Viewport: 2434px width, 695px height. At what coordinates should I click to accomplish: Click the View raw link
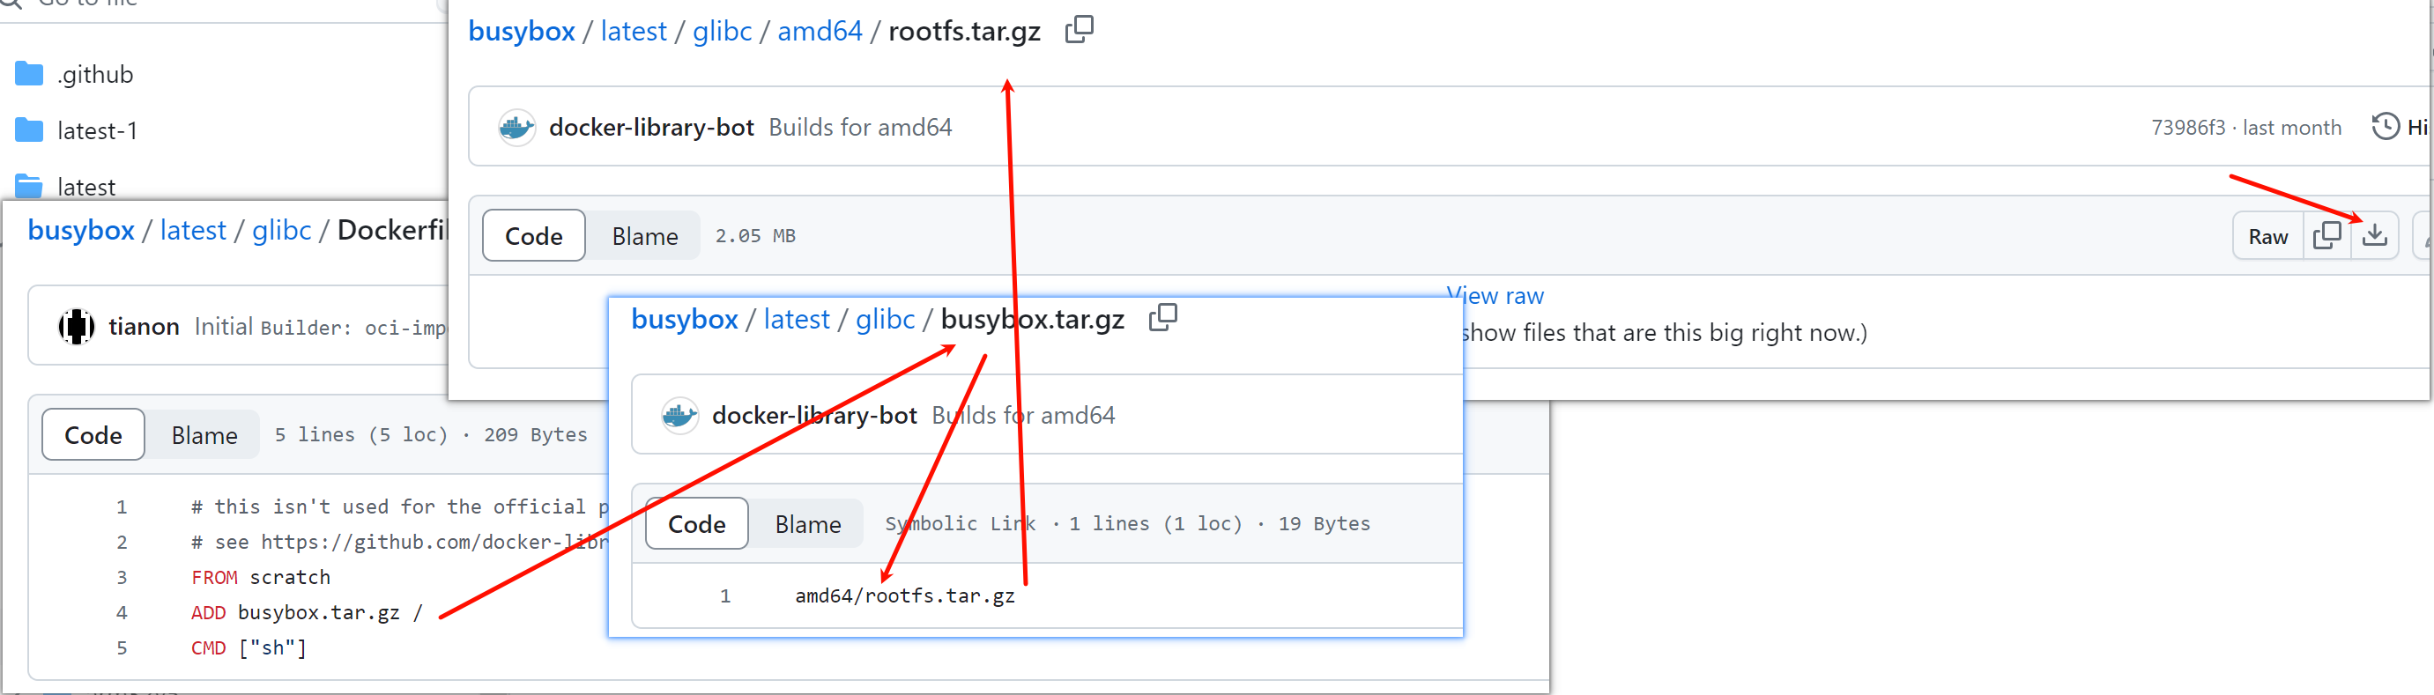tap(1495, 296)
